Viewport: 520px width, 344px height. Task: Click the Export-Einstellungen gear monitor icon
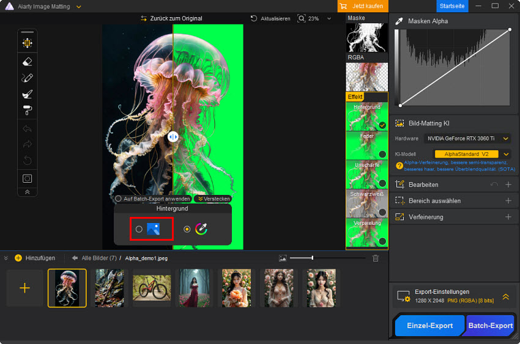pyautogui.click(x=404, y=296)
